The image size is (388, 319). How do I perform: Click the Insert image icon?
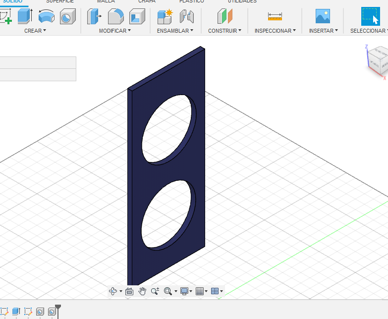coord(323,16)
